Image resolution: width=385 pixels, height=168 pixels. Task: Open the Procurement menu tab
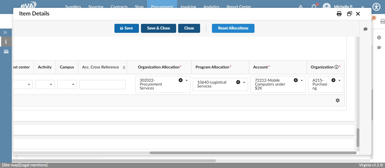[x=162, y=7]
